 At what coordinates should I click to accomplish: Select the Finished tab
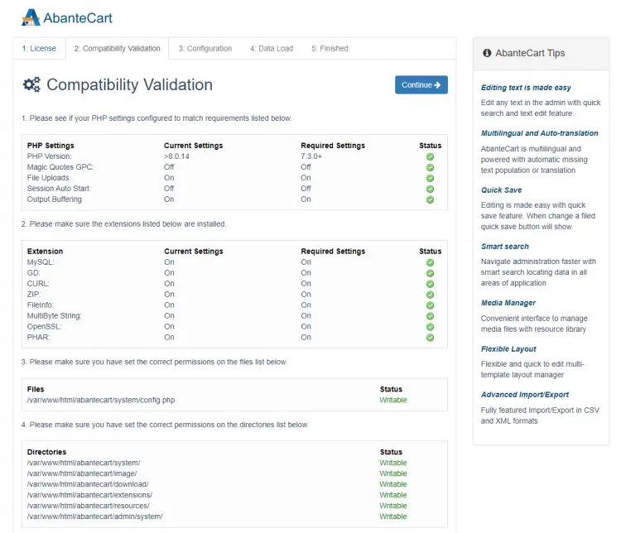(330, 49)
